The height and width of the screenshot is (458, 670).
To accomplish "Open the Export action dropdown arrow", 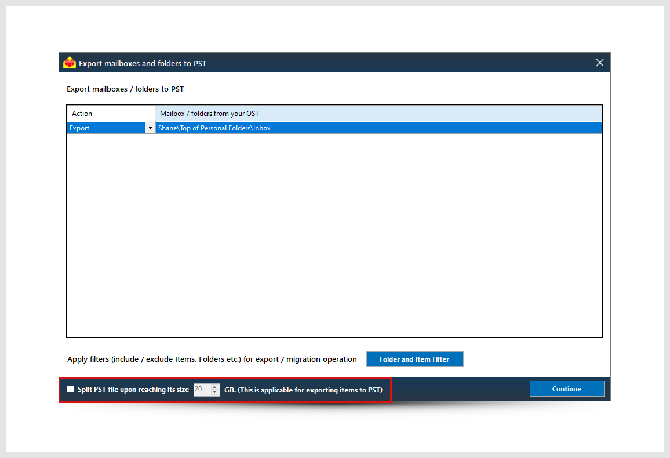I will [150, 128].
